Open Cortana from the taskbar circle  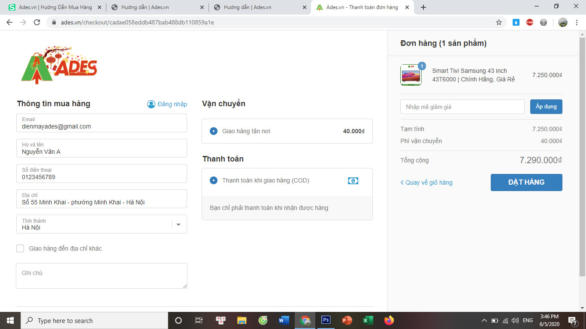click(178, 320)
